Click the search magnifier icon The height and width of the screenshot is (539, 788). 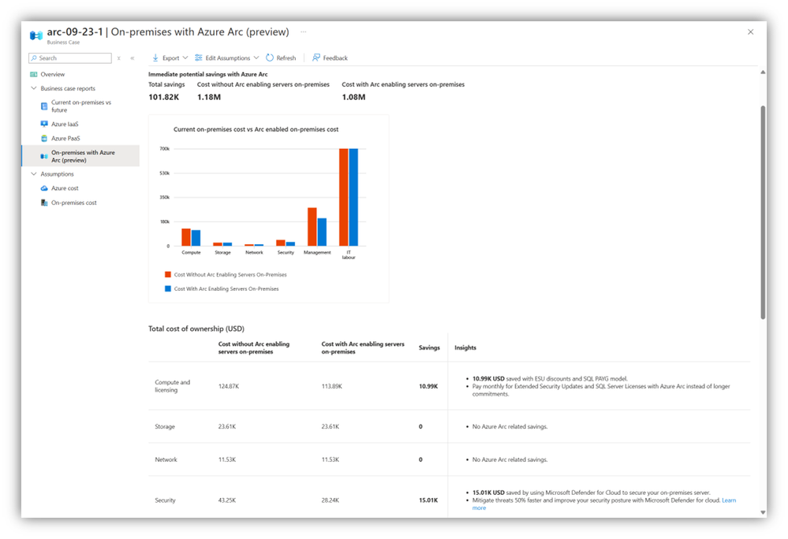tap(34, 58)
